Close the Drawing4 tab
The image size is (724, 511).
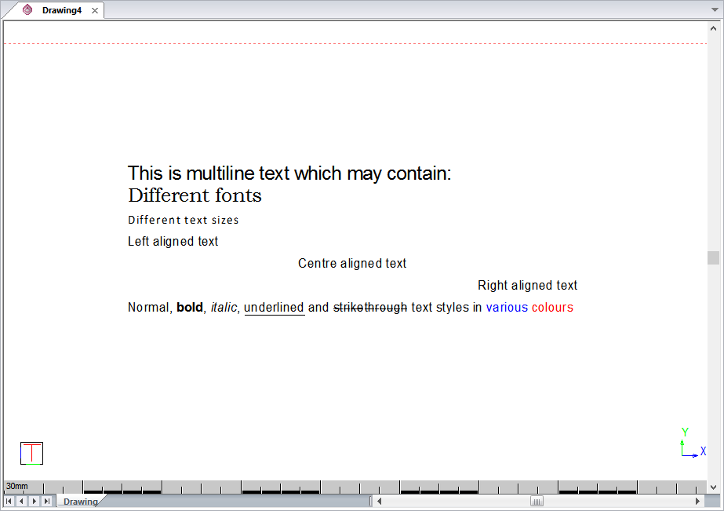click(95, 10)
